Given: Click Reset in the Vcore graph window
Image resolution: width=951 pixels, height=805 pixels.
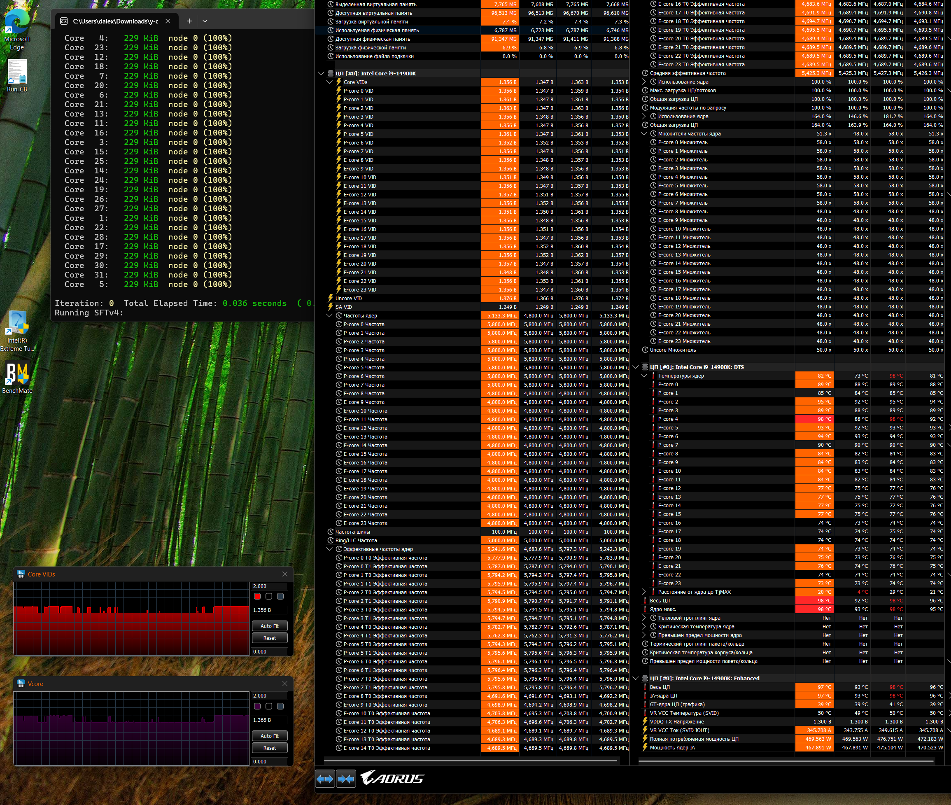Looking at the screenshot, I should click(269, 747).
